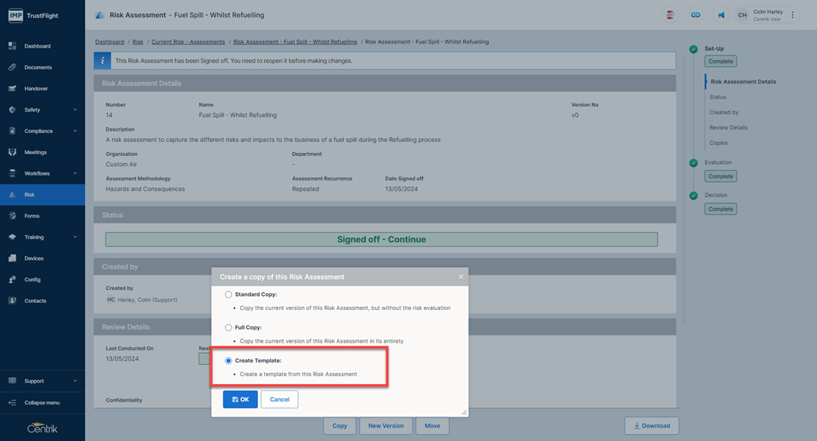Close the copy Risk Assessment dialog

coord(460,276)
